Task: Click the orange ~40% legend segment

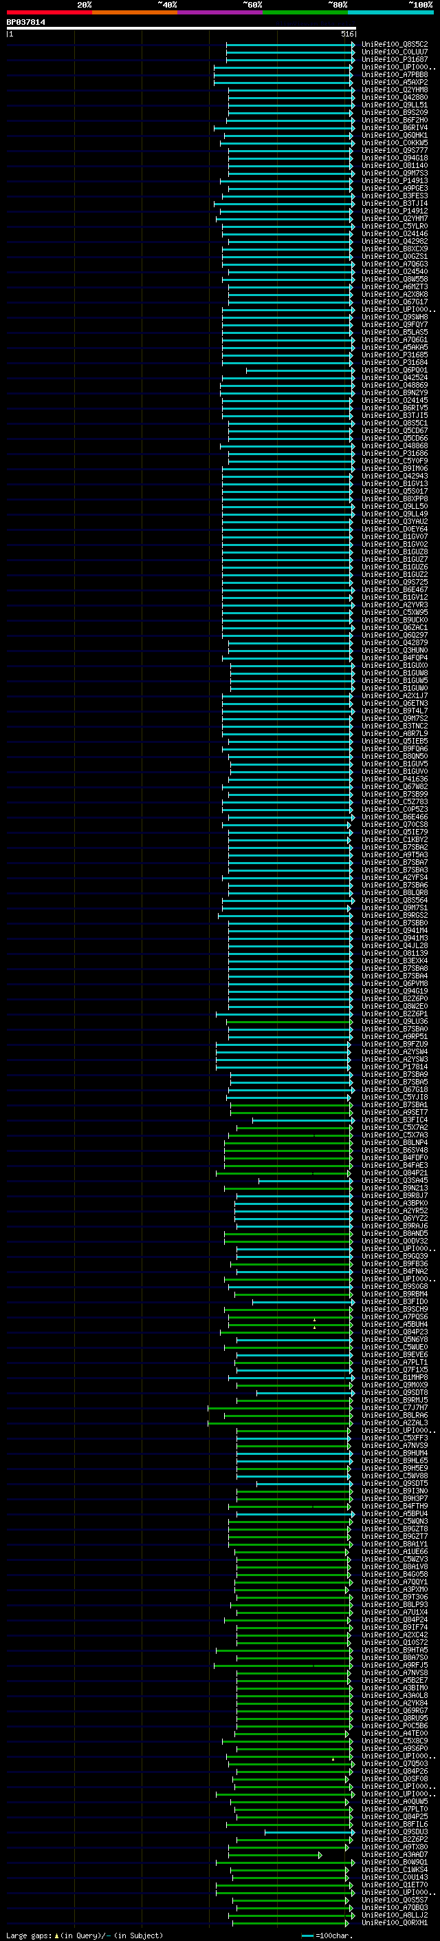Action: tap(135, 12)
